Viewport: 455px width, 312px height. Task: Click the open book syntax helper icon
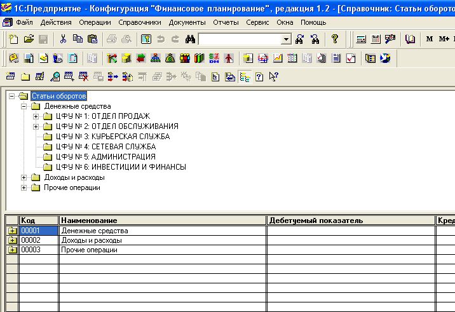[410, 39]
